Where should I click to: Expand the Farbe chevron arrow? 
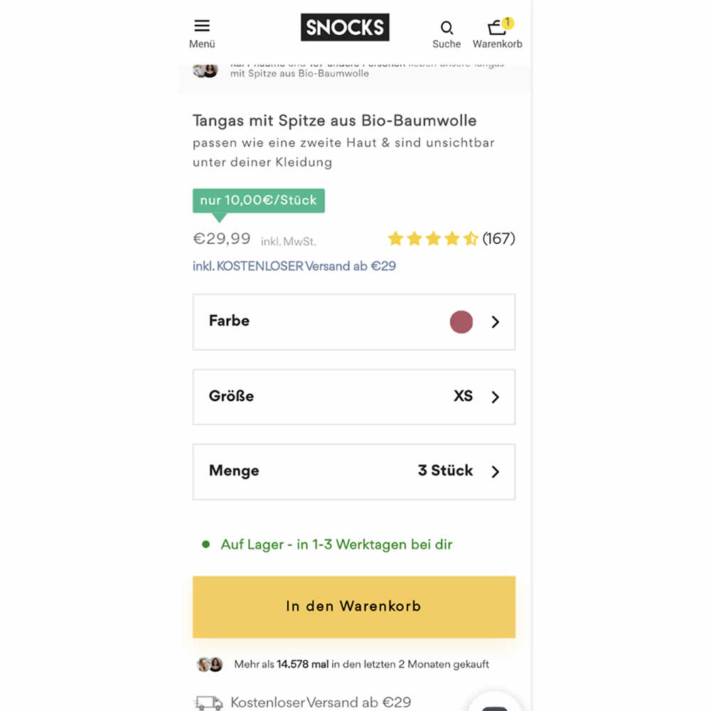click(496, 322)
